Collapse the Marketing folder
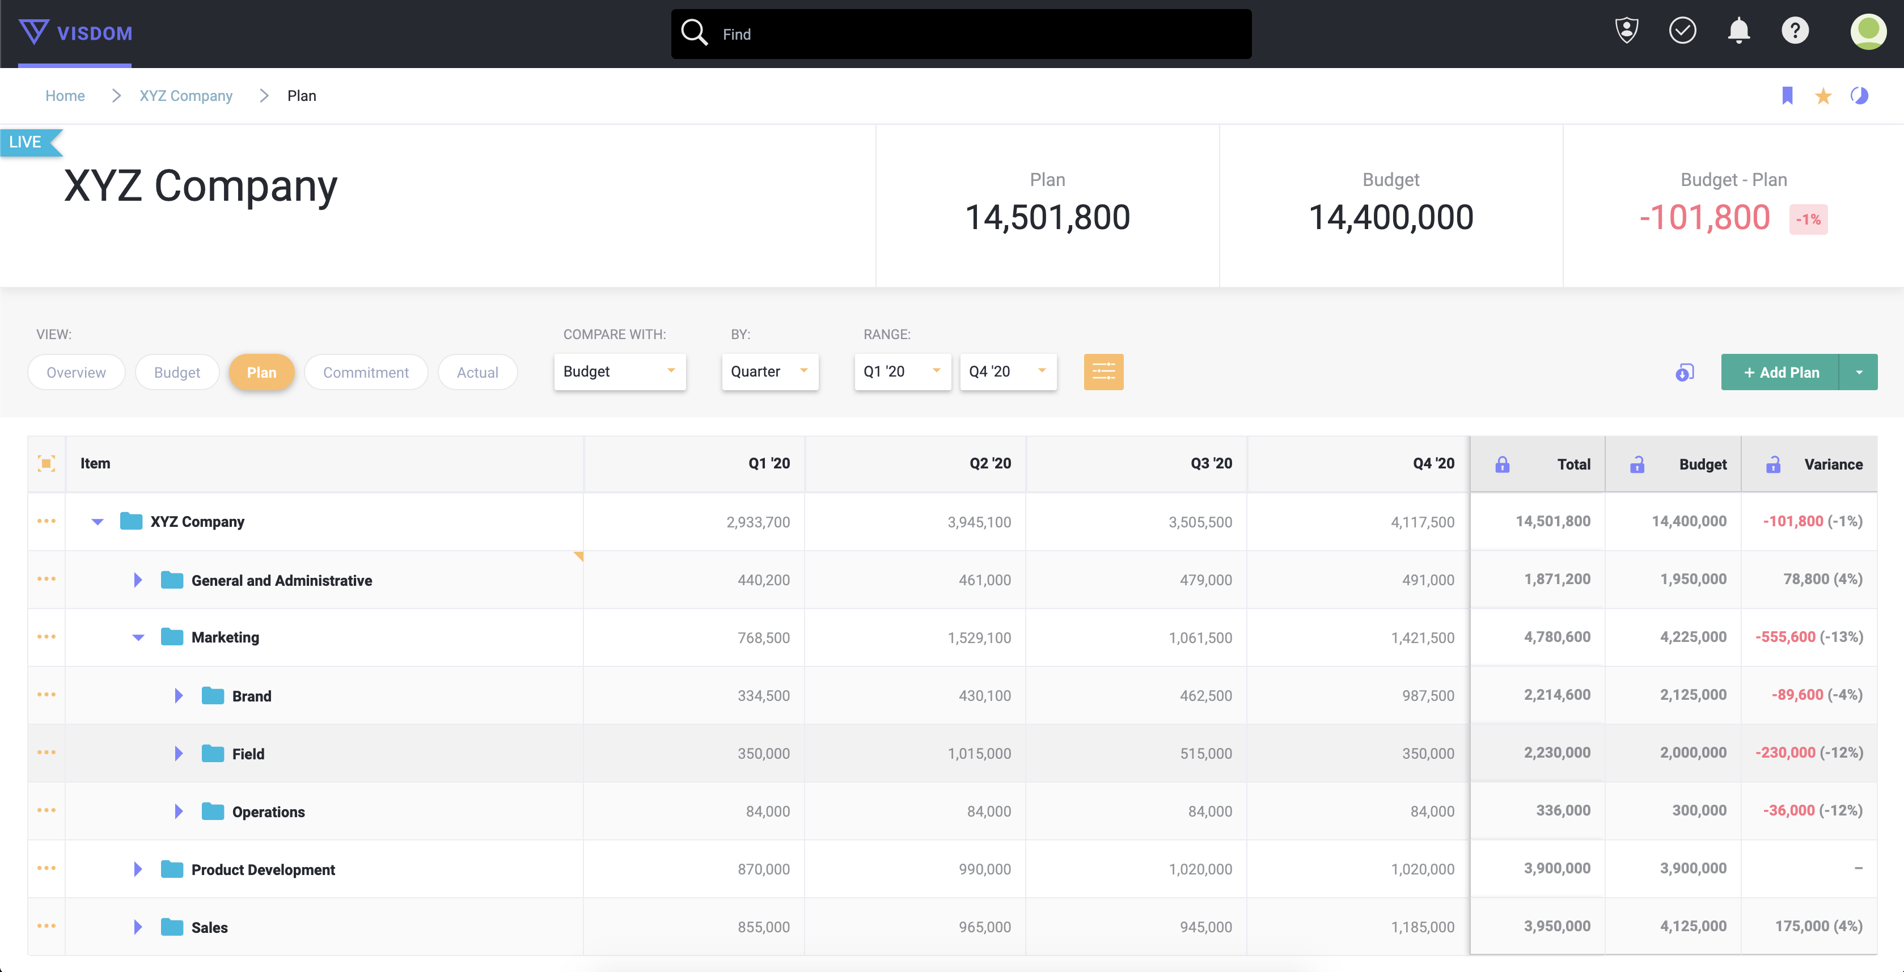1904x972 pixels. (137, 637)
